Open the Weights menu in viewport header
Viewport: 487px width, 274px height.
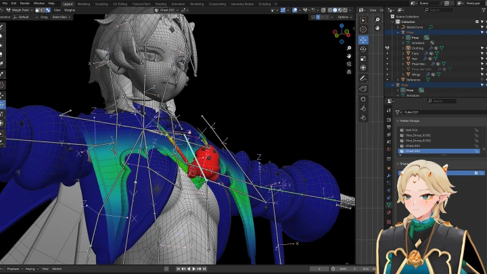pyautogui.click(x=70, y=10)
